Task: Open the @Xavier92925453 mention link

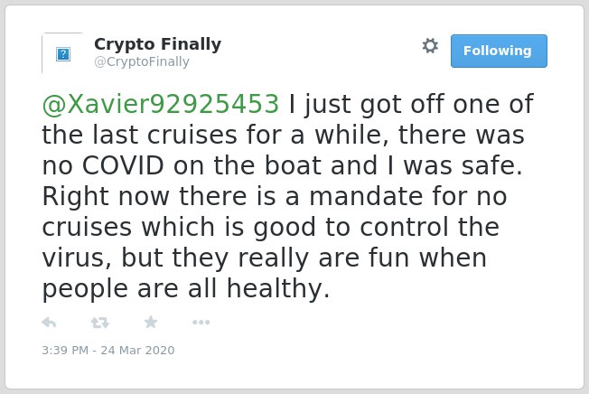Action: point(161,104)
